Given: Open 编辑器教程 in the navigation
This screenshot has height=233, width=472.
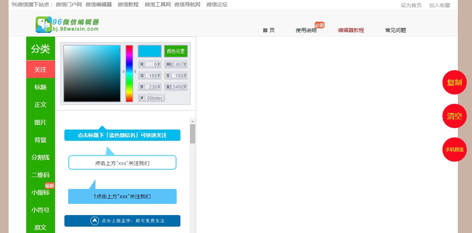Looking at the screenshot, I should click(351, 30).
